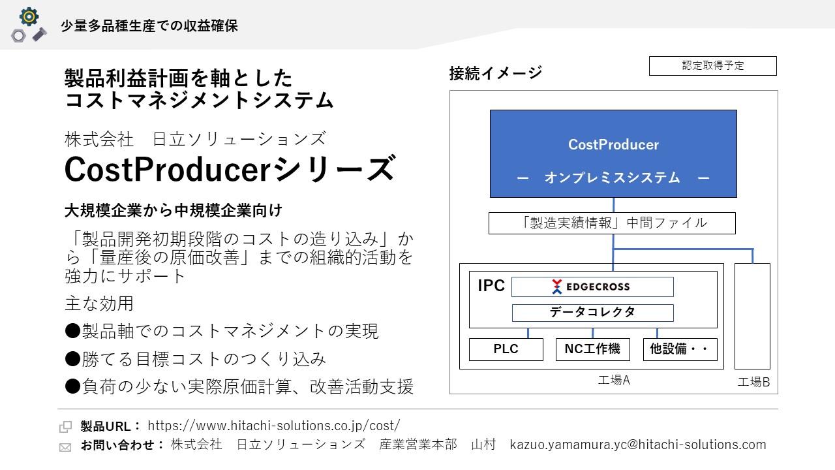This screenshot has height=470, width=835.
Task: Click the EDGECROSS logo box
Action: (x=592, y=287)
